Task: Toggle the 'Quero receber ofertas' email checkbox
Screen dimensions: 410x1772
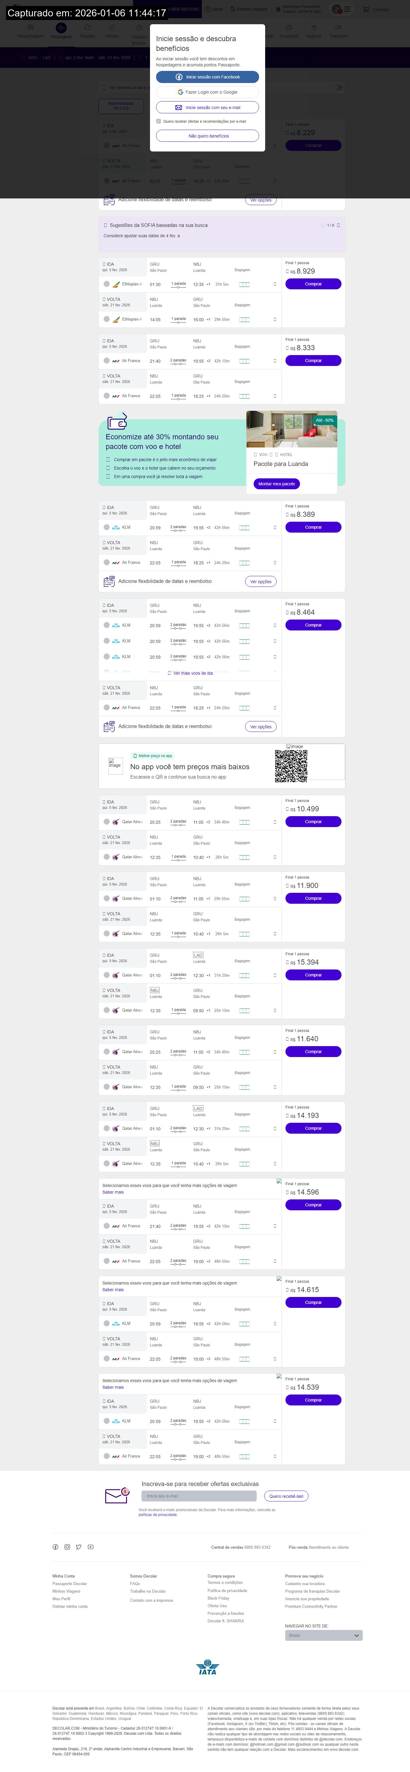Action: 159,121
